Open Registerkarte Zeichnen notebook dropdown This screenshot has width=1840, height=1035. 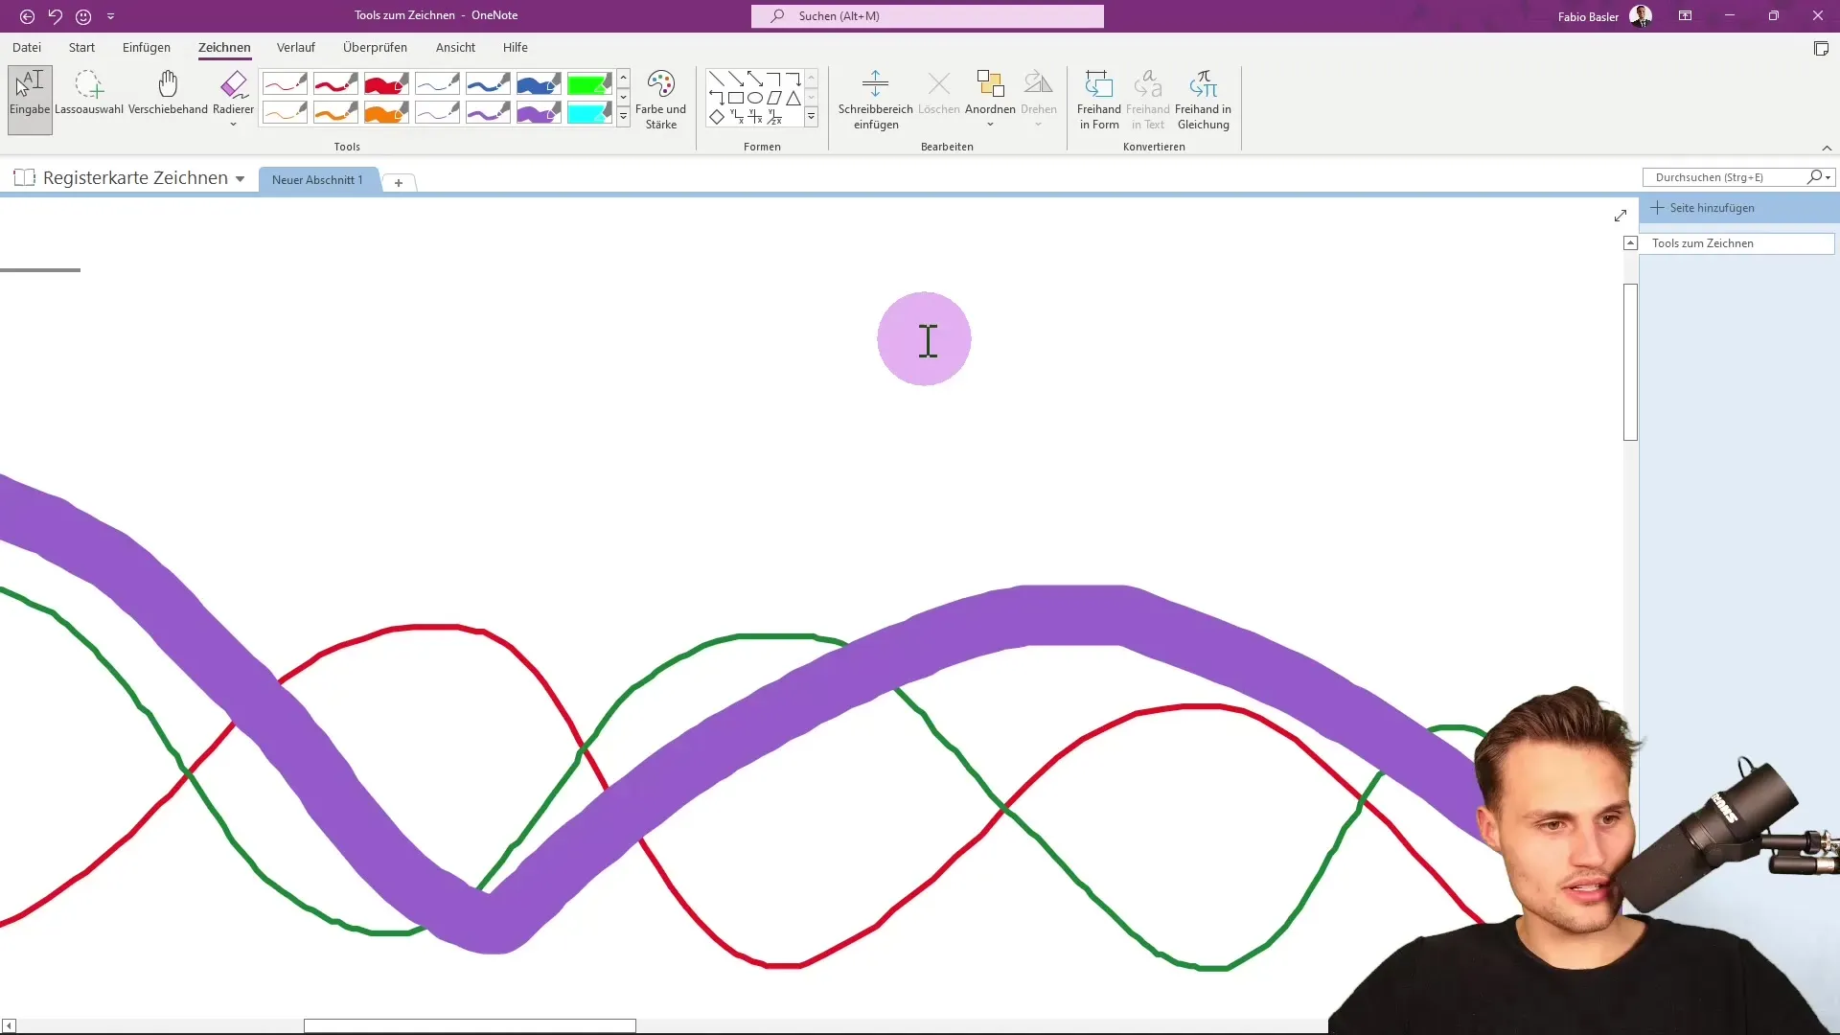[x=240, y=179]
